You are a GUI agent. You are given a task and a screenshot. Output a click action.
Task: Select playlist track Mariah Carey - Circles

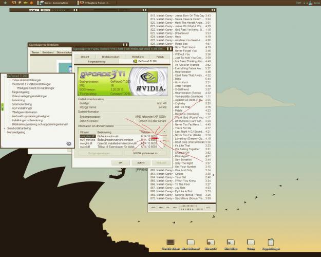180,174
